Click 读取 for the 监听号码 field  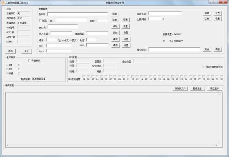coord(206,13)
